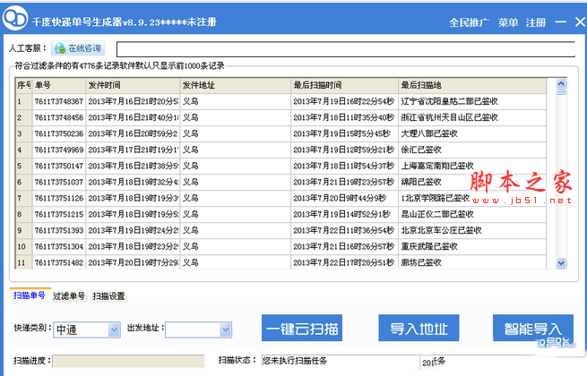Select tracking number 761173748456

(x=59, y=118)
